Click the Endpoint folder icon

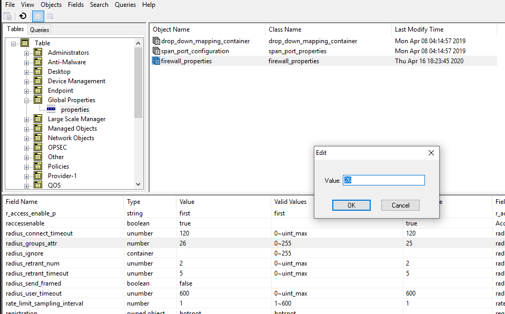pyautogui.click(x=38, y=90)
